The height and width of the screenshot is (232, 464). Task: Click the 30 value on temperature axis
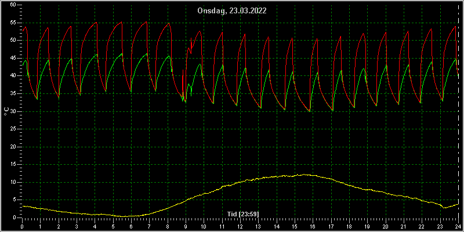coord(13,111)
